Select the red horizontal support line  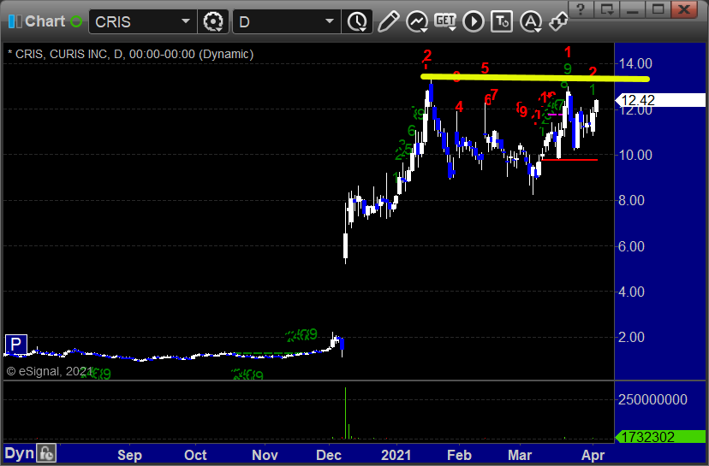[x=569, y=160]
